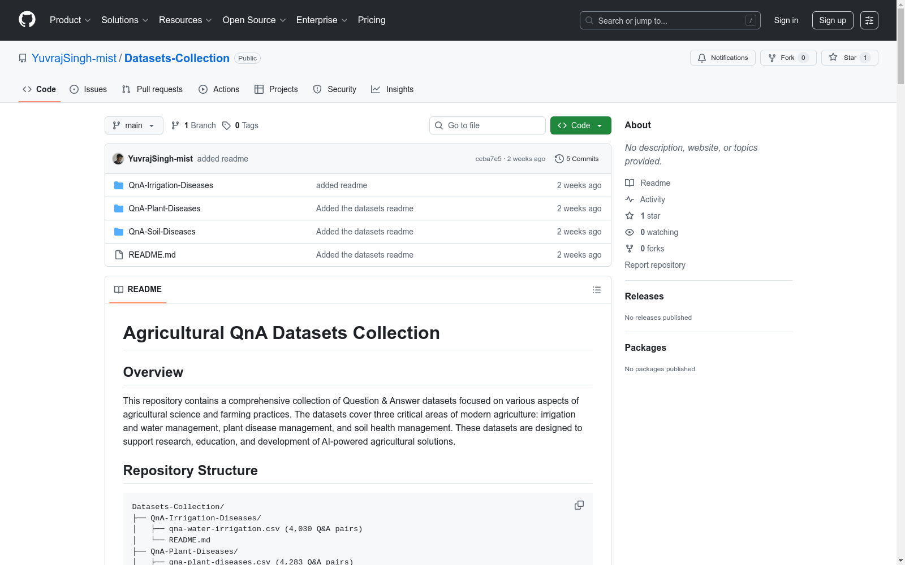
Task: Open the README.md file name link
Action: (152, 255)
